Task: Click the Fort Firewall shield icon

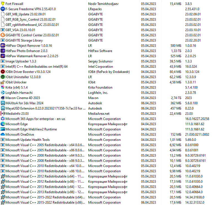Action: click(3, 4)
